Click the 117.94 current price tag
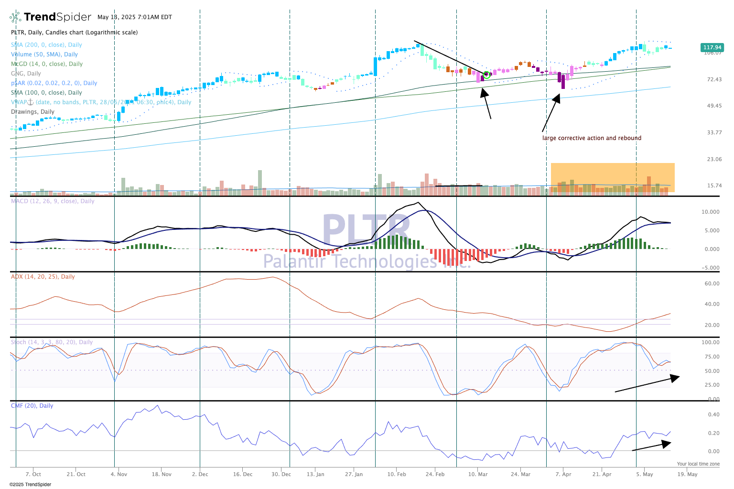The image size is (734, 489). click(x=712, y=47)
